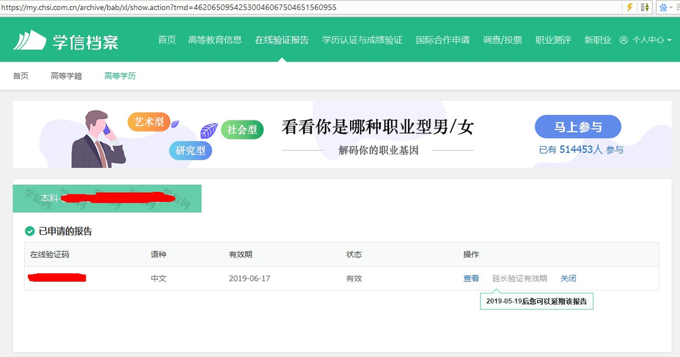The height and width of the screenshot is (357, 680).
Task: Click the browser address bar URL
Action: pos(169,8)
